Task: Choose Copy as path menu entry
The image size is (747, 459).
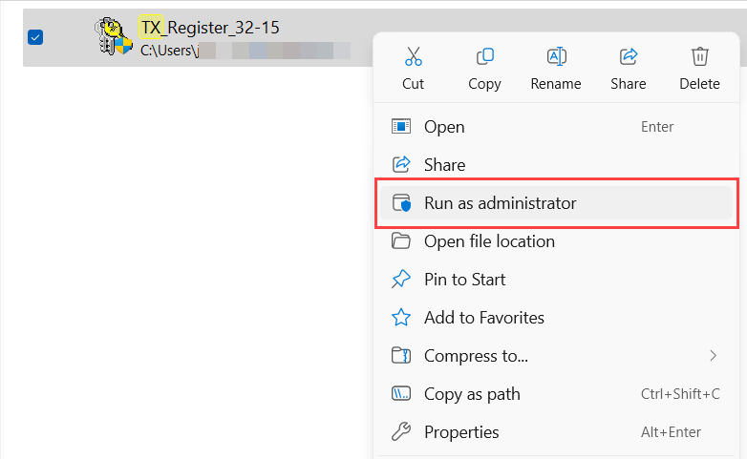Action: coord(472,394)
